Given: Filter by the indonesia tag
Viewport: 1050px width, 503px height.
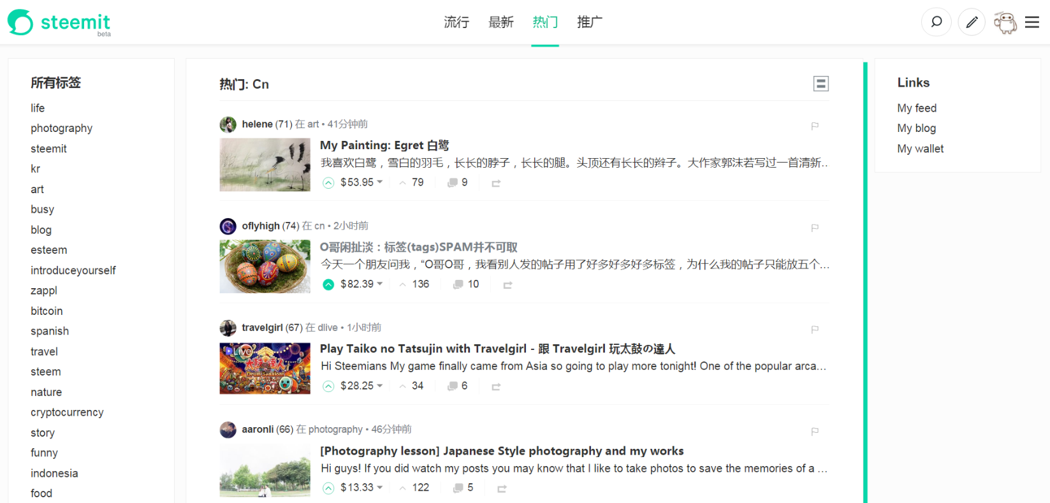Looking at the screenshot, I should click(x=54, y=473).
